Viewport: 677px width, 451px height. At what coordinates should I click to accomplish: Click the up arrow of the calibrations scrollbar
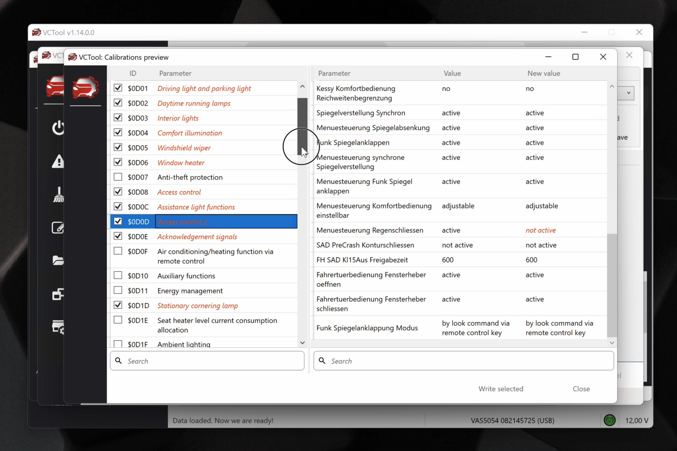pyautogui.click(x=302, y=86)
